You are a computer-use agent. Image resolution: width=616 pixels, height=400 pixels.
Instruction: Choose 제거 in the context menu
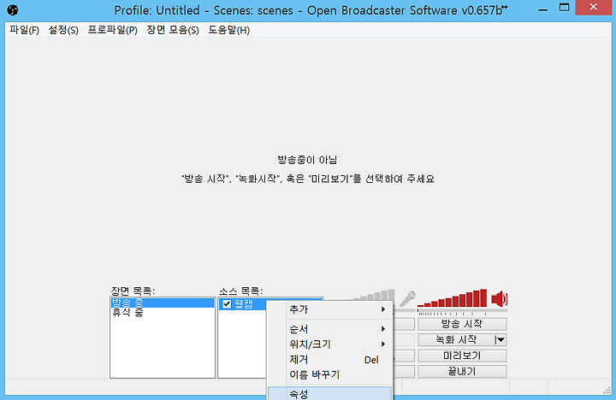(329, 360)
